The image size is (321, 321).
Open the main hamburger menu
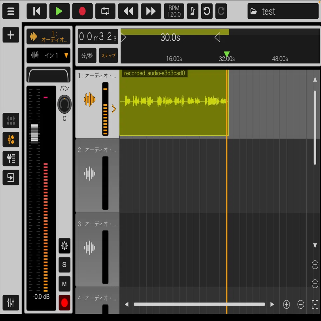[11, 11]
